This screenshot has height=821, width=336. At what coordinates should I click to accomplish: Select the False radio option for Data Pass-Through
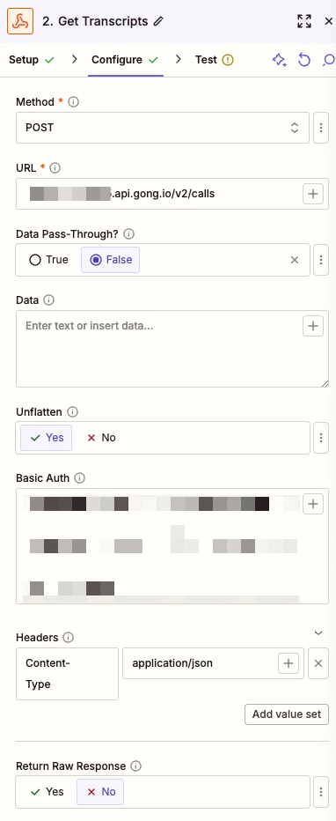110,260
